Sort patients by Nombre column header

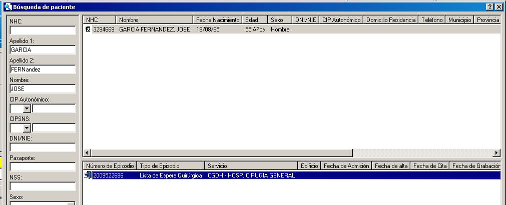point(154,20)
